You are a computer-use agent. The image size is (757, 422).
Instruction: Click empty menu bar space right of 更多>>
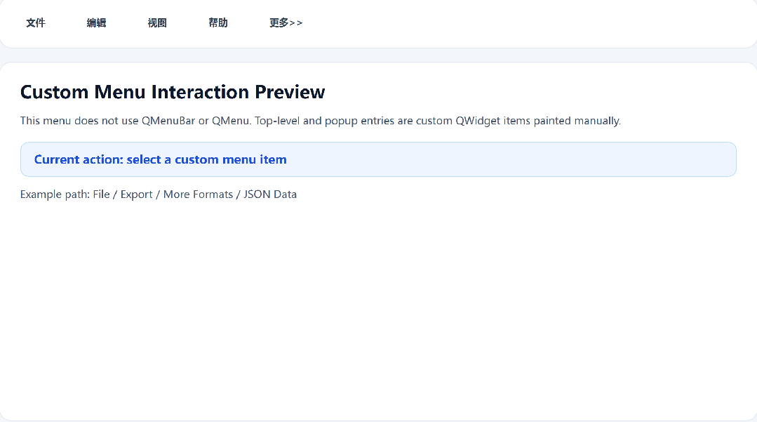coord(526,23)
